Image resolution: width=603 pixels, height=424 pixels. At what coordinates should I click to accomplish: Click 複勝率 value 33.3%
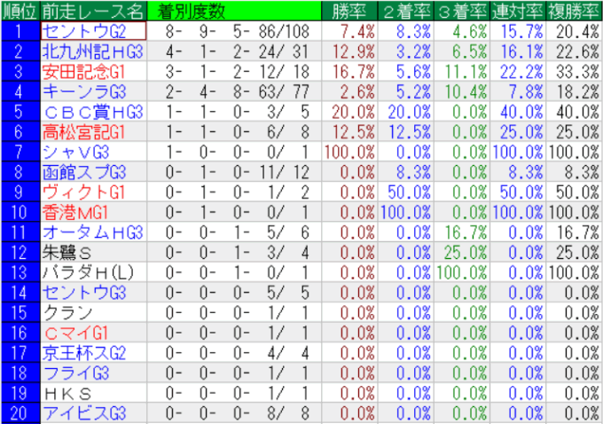(577, 72)
